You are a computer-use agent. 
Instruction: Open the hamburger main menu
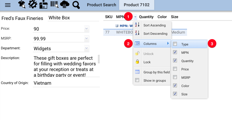coord(8,5)
